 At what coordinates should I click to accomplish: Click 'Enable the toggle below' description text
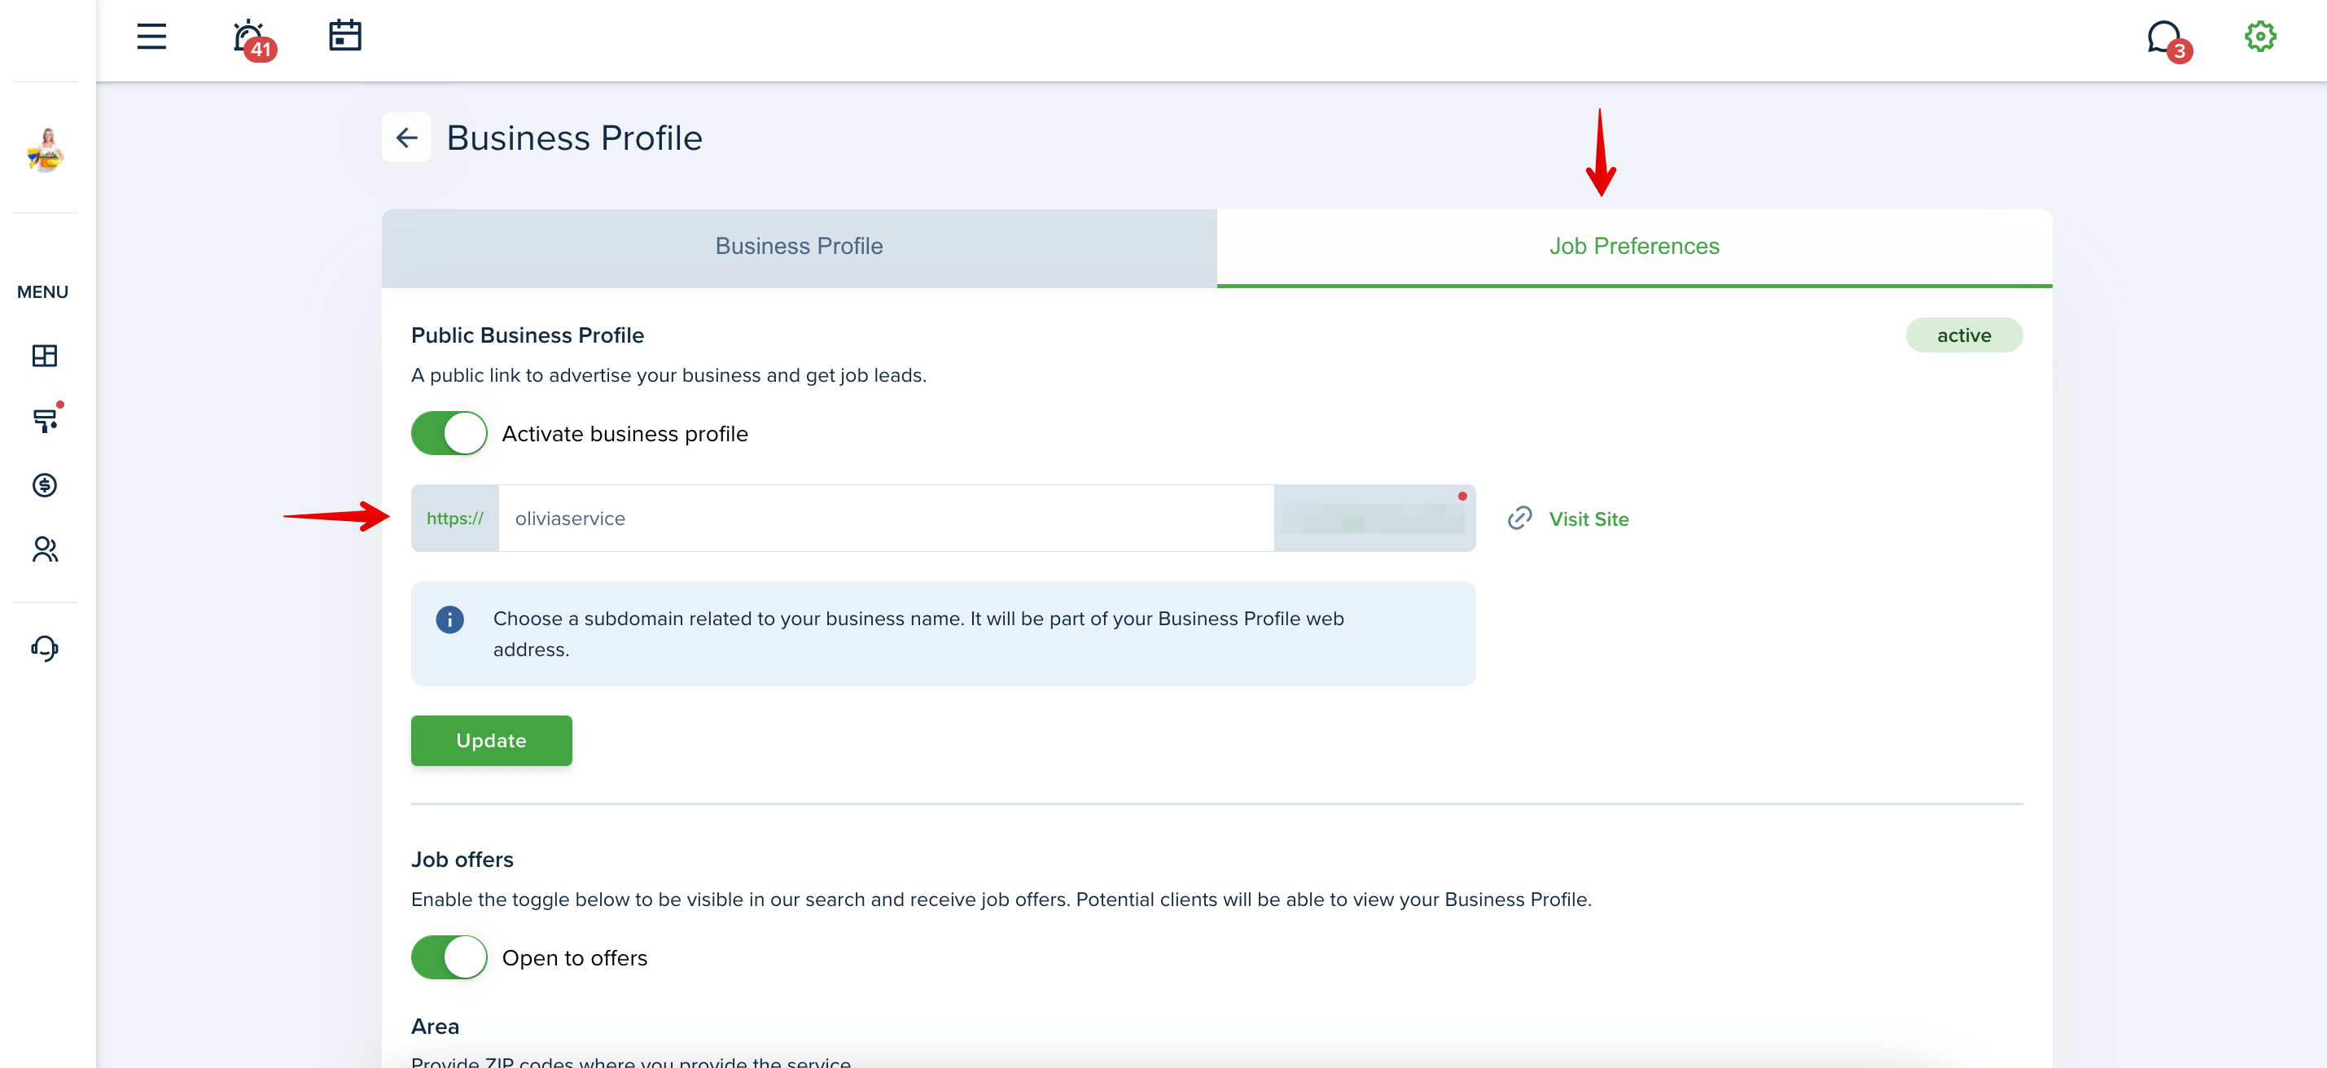[x=1001, y=900]
